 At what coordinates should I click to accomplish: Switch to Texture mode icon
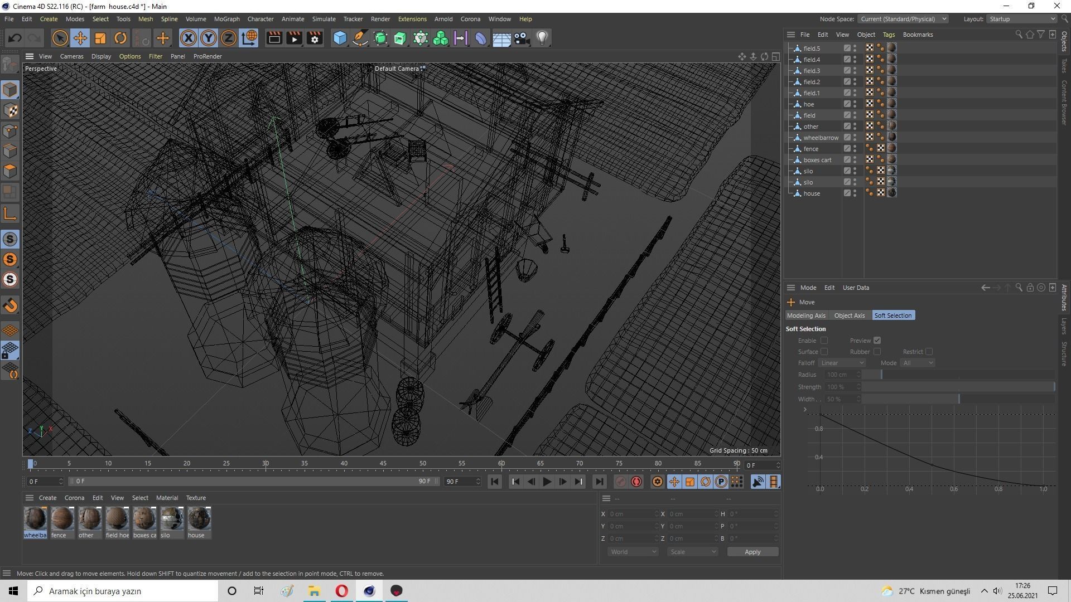coord(10,110)
